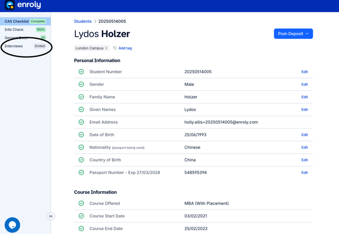Viewport: 339px width, 234px height.
Task: Click the green check beside Family Name
Action: (x=81, y=97)
